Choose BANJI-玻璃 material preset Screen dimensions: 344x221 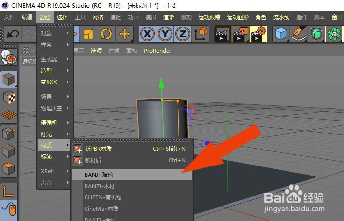tap(132, 175)
